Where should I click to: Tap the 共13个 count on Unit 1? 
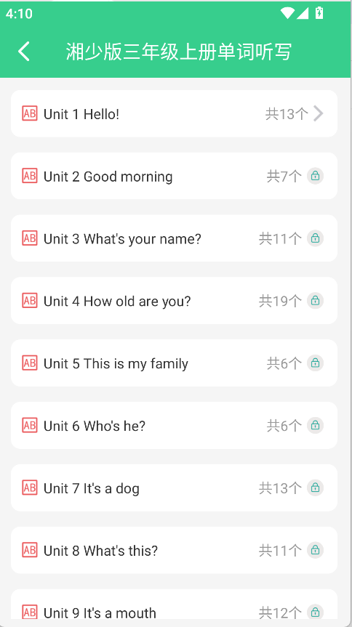pyautogui.click(x=287, y=114)
